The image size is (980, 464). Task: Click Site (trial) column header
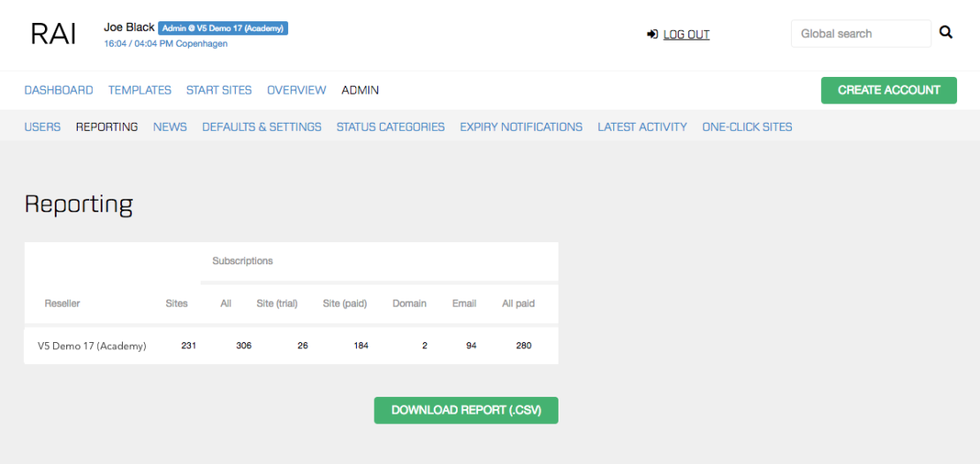(x=277, y=303)
